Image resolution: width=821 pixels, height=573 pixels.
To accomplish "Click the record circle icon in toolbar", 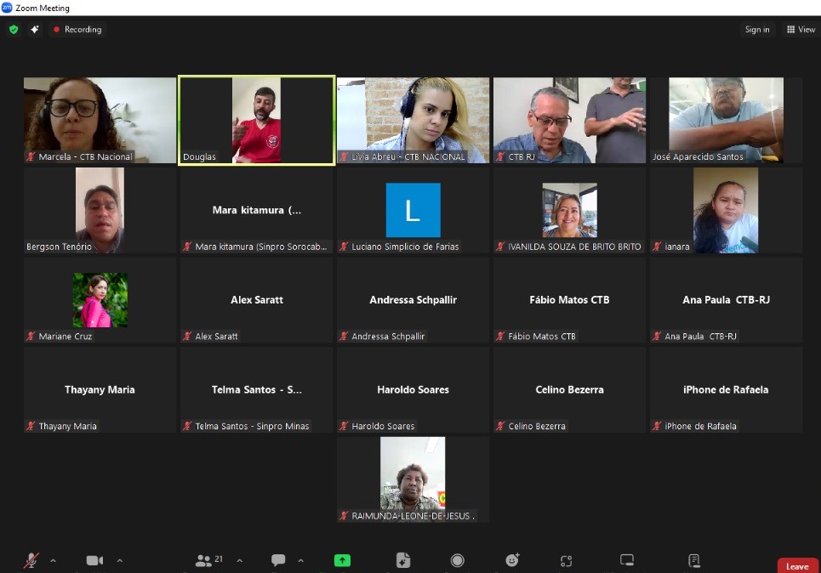I will click(x=458, y=560).
